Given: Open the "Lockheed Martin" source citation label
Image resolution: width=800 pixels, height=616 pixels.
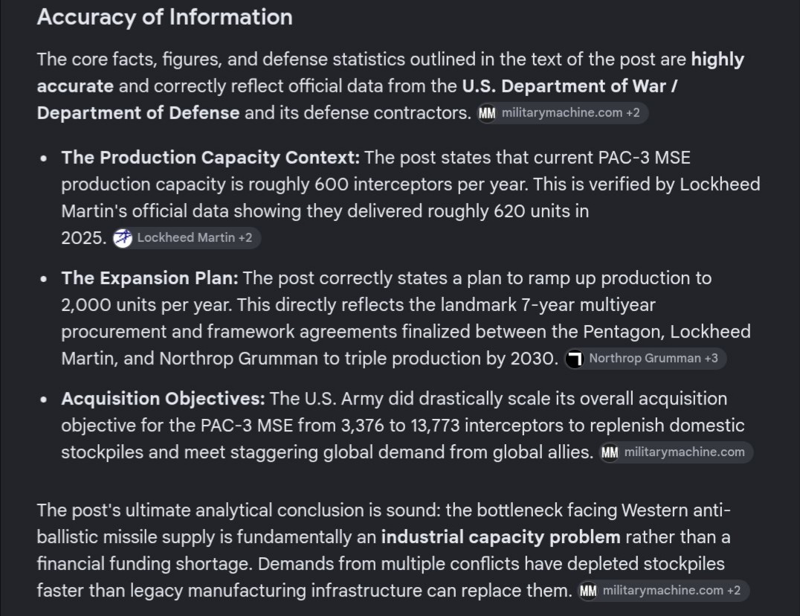Looking at the screenshot, I should [186, 238].
